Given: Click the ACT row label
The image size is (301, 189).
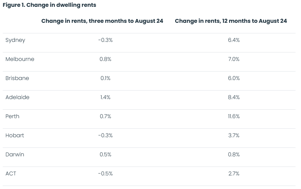Looking at the screenshot, I should coord(11,174).
